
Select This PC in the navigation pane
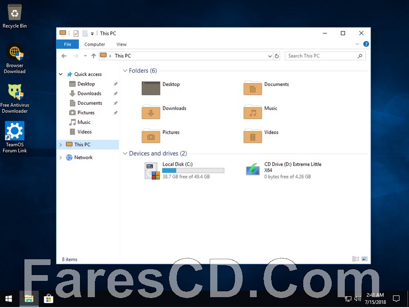point(82,145)
